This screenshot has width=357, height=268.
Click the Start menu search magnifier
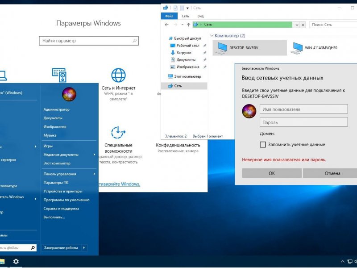coord(33,247)
